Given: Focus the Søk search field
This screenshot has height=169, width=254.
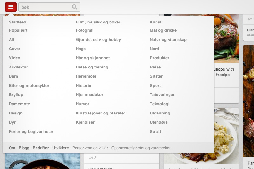Looking at the screenshot, I should pyautogui.click(x=49, y=7).
